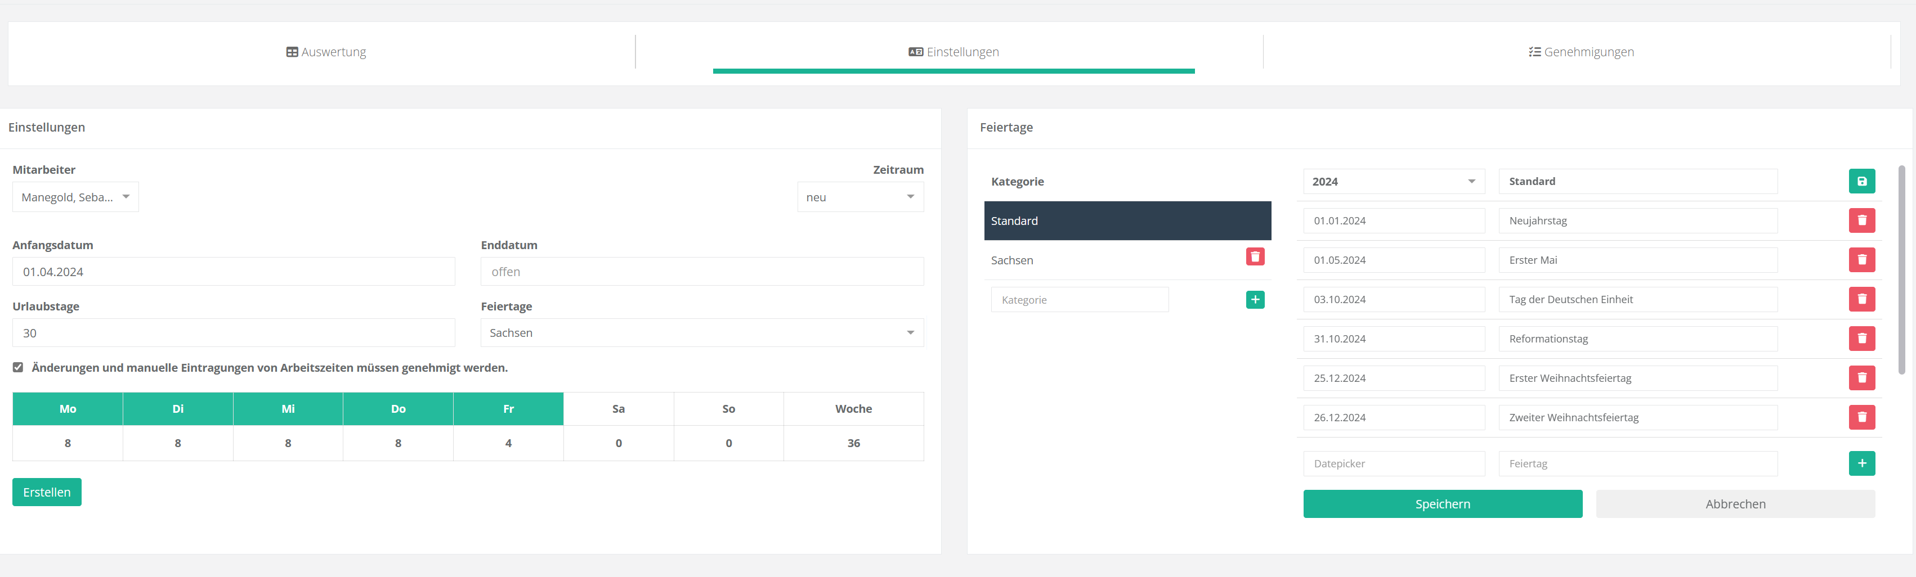Delete the Neujahrstag holiday entry
1916x577 pixels.
[x=1861, y=221]
